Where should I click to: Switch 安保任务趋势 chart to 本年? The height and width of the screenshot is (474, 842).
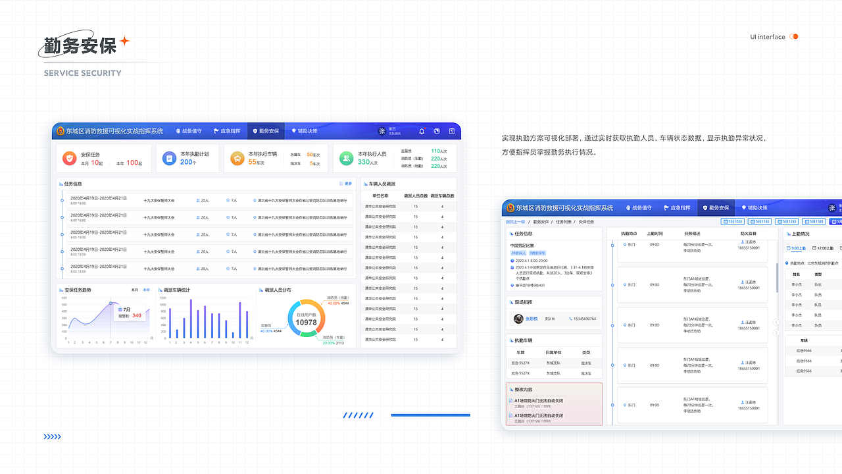click(x=147, y=290)
